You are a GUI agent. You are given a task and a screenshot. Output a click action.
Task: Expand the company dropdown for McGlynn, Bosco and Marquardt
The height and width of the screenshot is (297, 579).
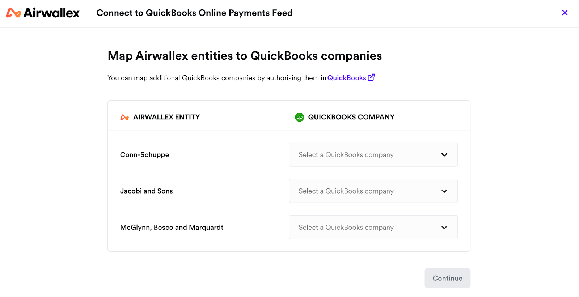[x=373, y=227]
